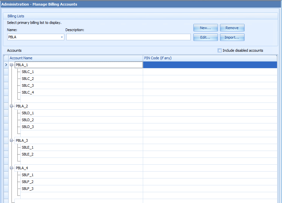Select the PBLA_3 account row
Image resolution: width=282 pixels, height=203 pixels.
22,140
